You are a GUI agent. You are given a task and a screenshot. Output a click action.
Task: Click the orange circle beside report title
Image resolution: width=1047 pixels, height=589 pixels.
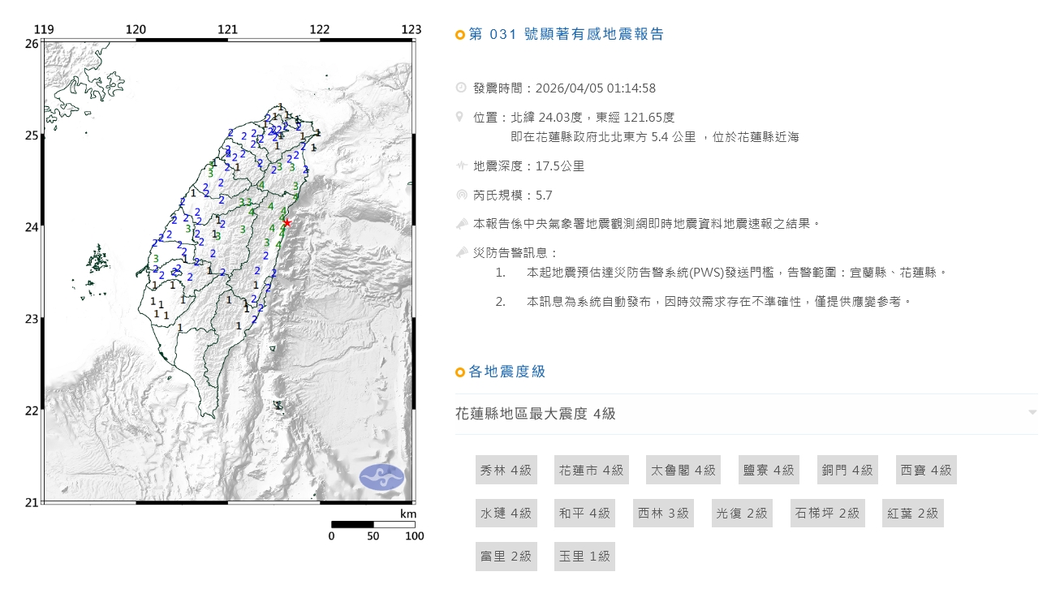(460, 35)
